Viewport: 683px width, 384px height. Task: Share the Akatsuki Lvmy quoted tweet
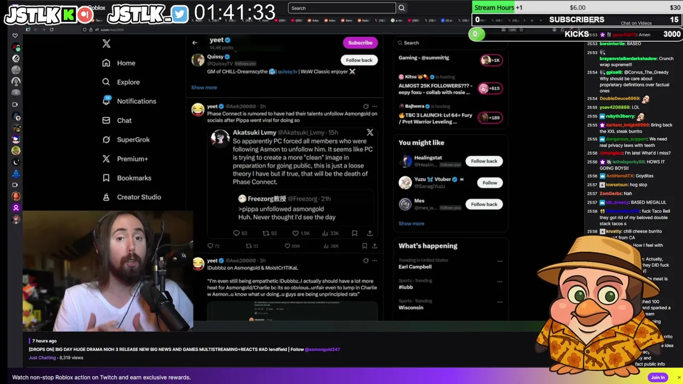click(370, 233)
